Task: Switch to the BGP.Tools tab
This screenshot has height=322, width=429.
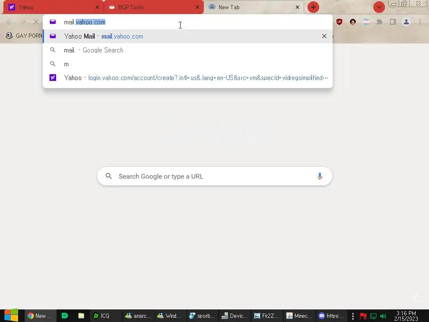Action: (153, 7)
